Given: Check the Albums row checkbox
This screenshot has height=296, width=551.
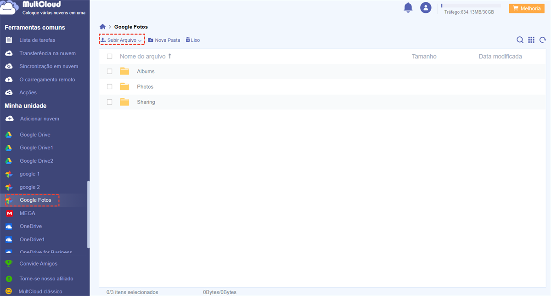Looking at the screenshot, I should click(x=109, y=71).
